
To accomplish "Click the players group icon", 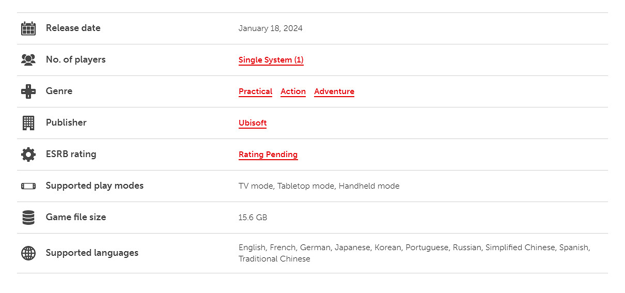I will point(28,60).
